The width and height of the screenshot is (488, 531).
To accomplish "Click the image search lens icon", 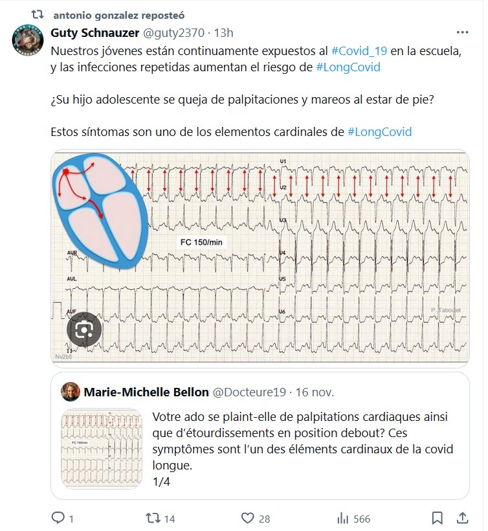I will coord(84,330).
